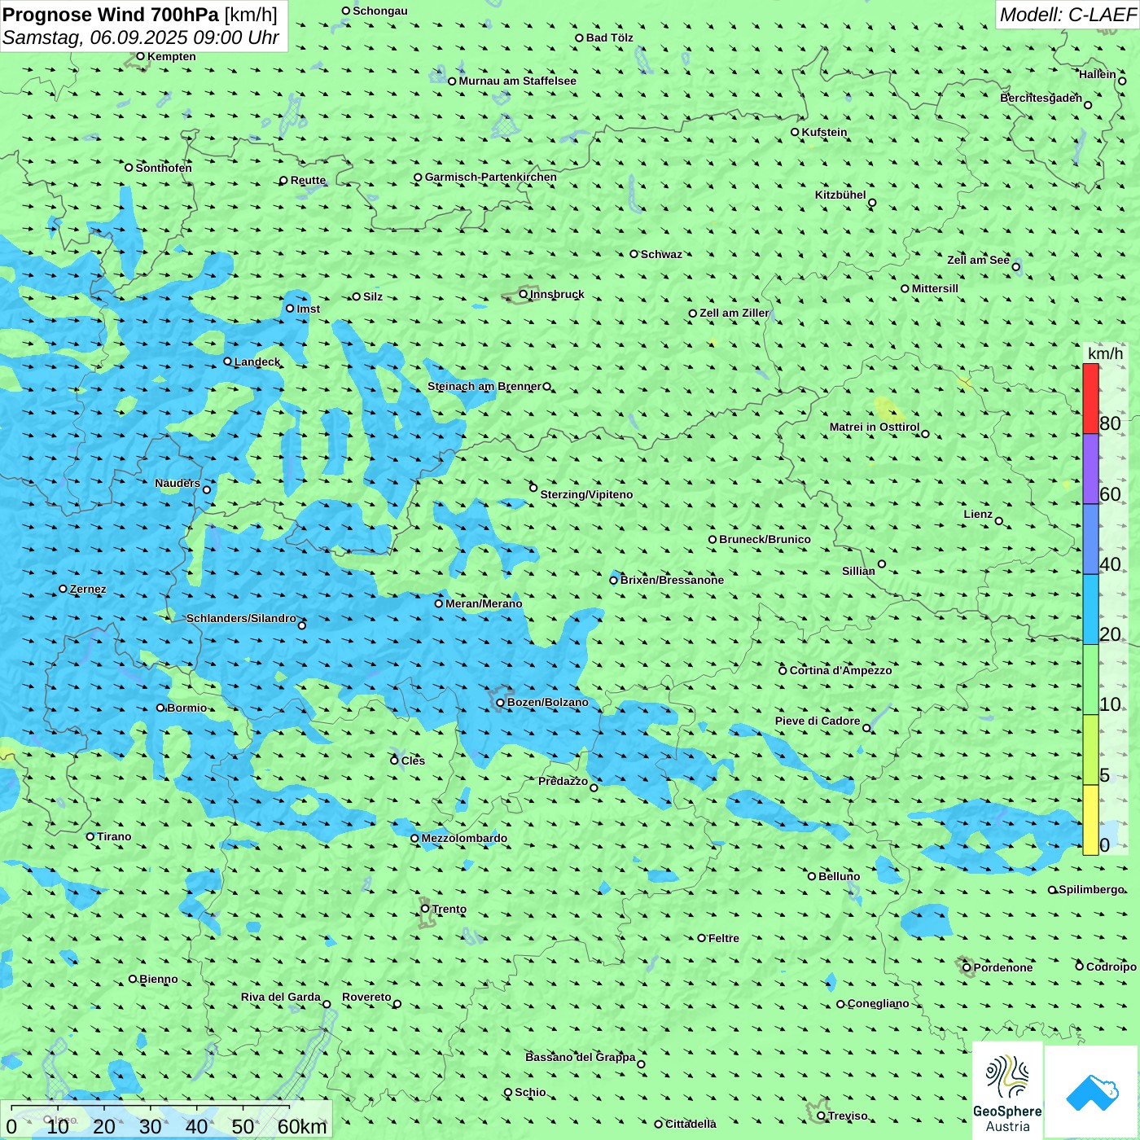Click the date 'Samstag, 06.09.2025 09:00 Uhr'
1140x1140 pixels.
(x=141, y=37)
